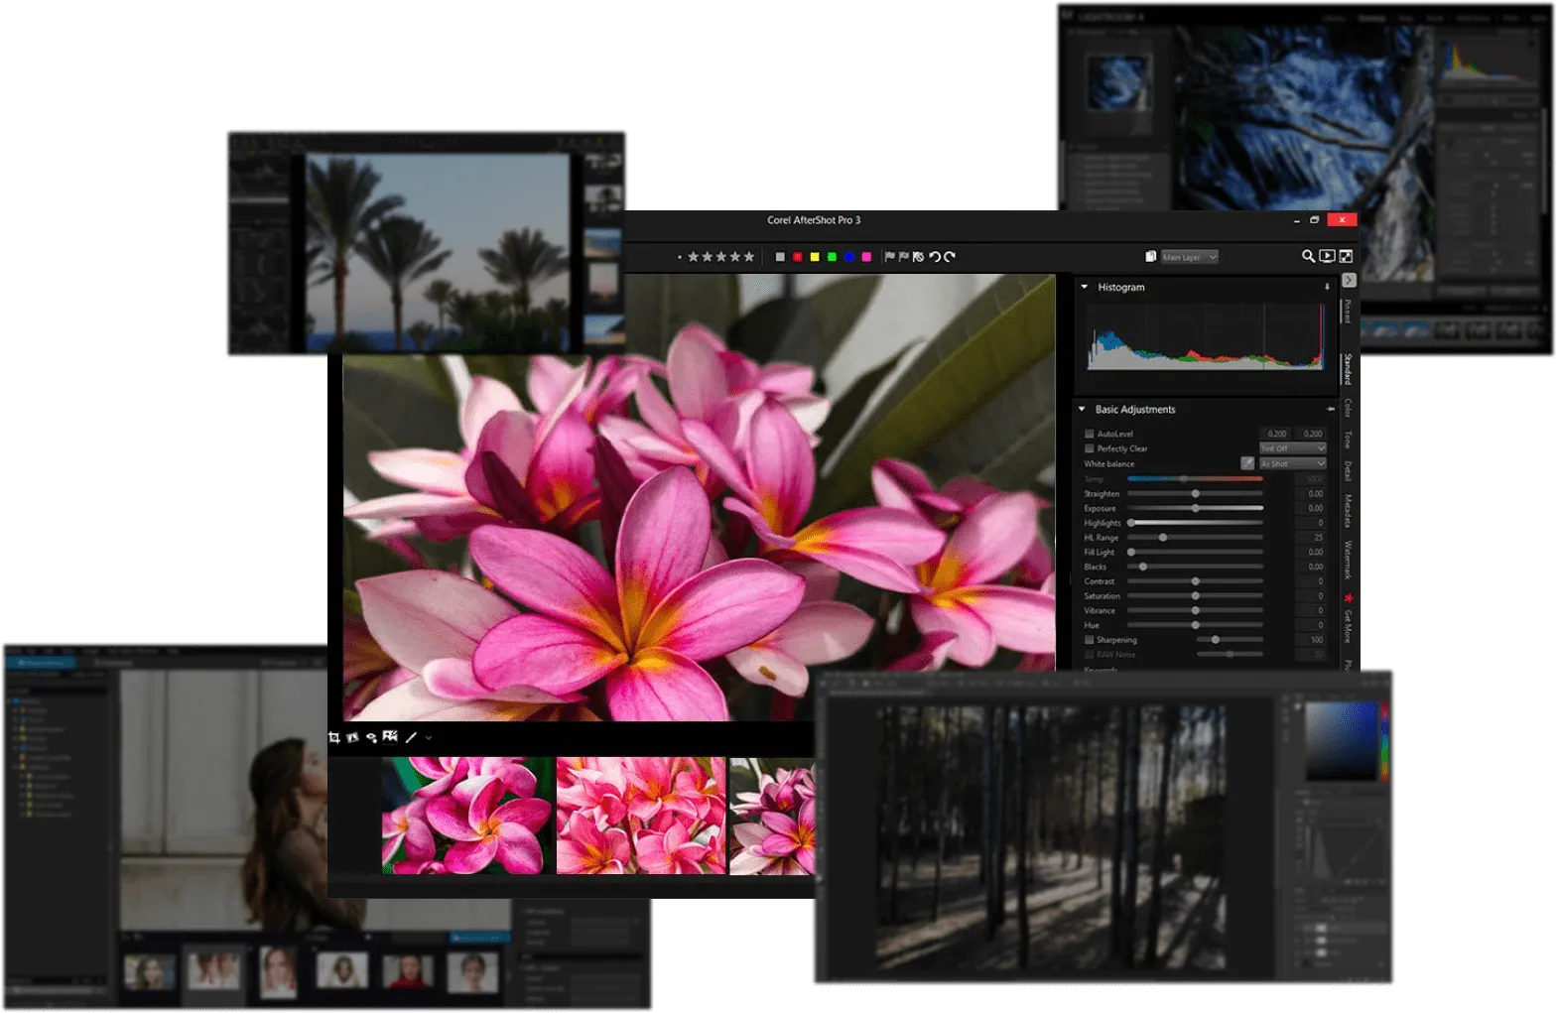Click the Get More side tab
Screen dimensions: 1557x1013
click(x=1348, y=625)
